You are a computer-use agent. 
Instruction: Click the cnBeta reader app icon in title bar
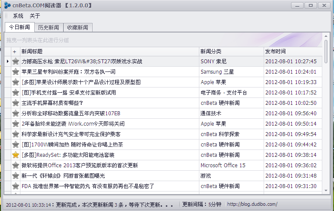tap(7, 5)
